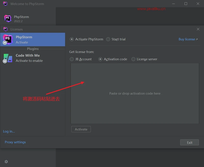
Task: Open the settings gear in the bottom-left corner
Action: (x=6, y=162)
